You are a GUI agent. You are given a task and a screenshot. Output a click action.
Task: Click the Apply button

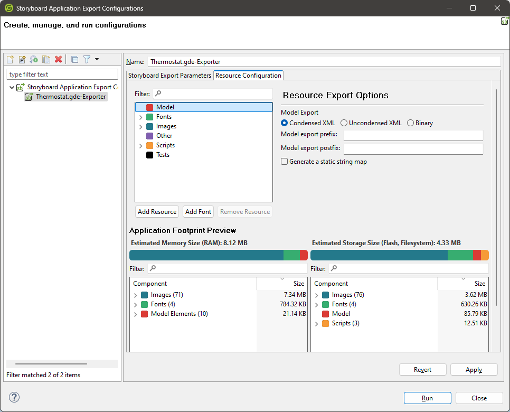pos(474,370)
